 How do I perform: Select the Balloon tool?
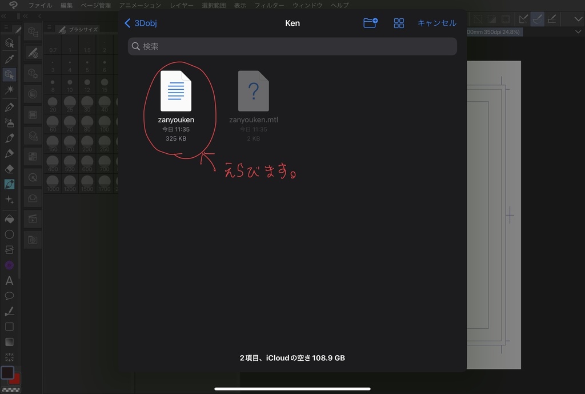pyautogui.click(x=9, y=296)
